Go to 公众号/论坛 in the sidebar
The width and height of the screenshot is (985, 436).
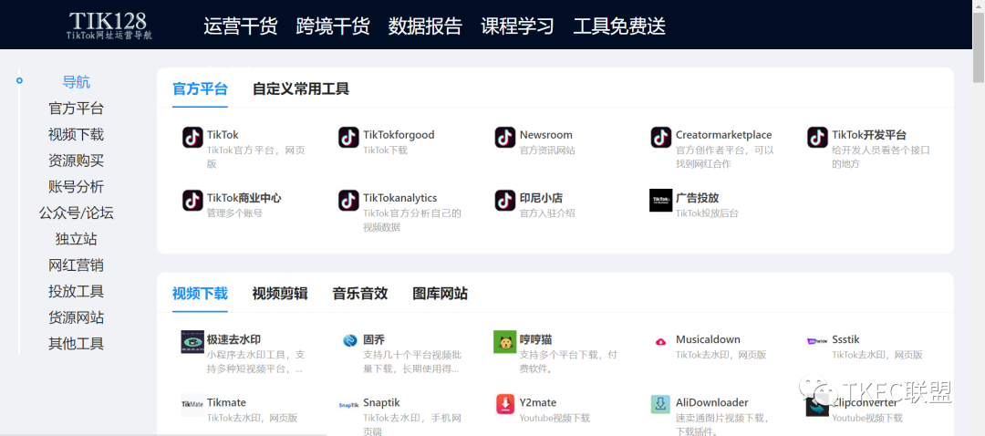[x=76, y=213]
